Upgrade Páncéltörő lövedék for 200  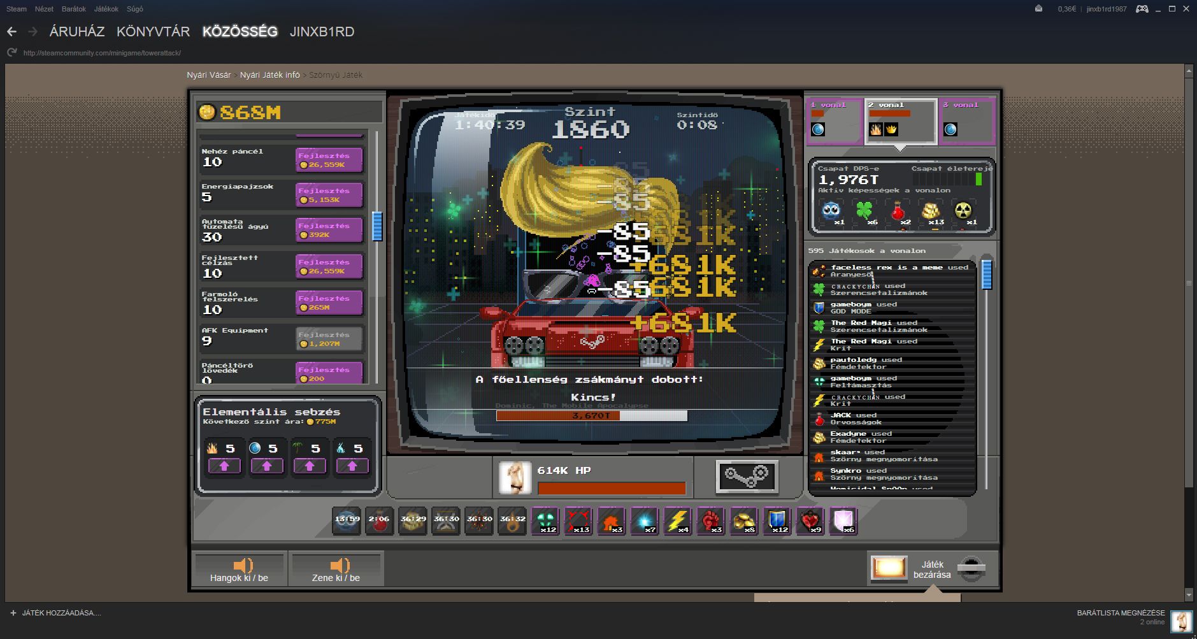click(x=329, y=373)
